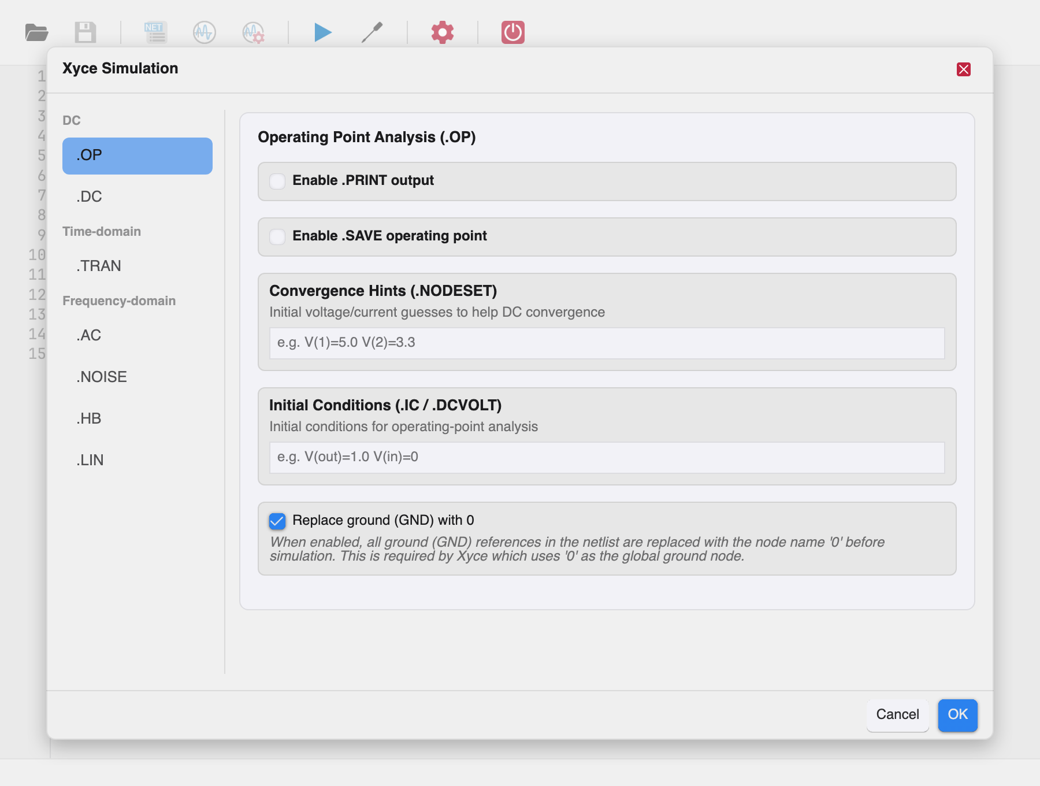Image resolution: width=1040 pixels, height=786 pixels.
Task: Click the 'Convergence Hints (.NODESET)' title
Action: click(x=383, y=291)
